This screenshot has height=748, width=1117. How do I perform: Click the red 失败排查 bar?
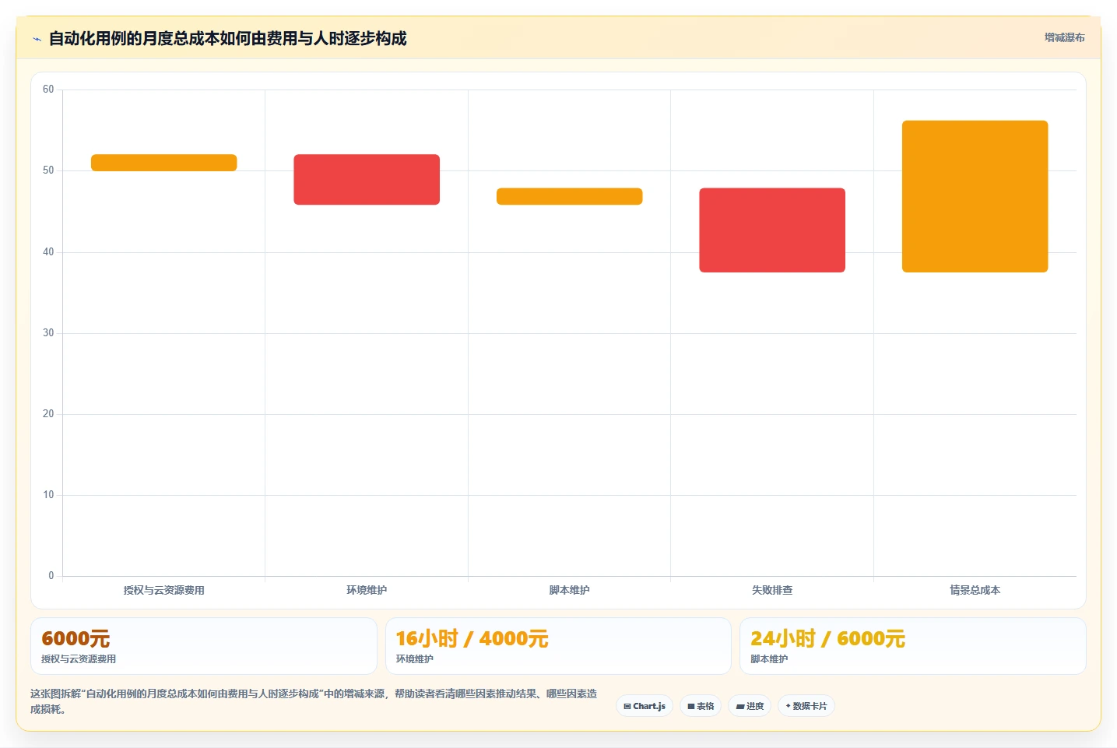point(772,230)
